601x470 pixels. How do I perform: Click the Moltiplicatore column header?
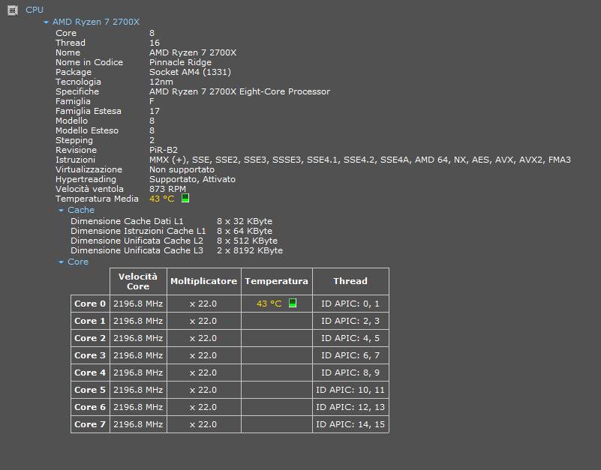click(203, 281)
